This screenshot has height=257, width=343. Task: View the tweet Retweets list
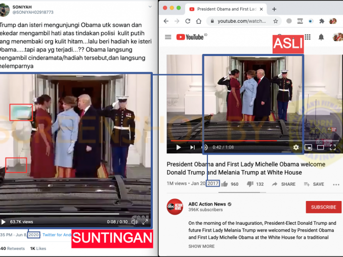(x=12, y=248)
